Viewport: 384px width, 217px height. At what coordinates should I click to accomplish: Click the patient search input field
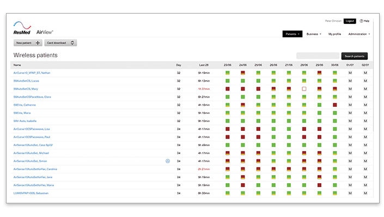click(318, 56)
